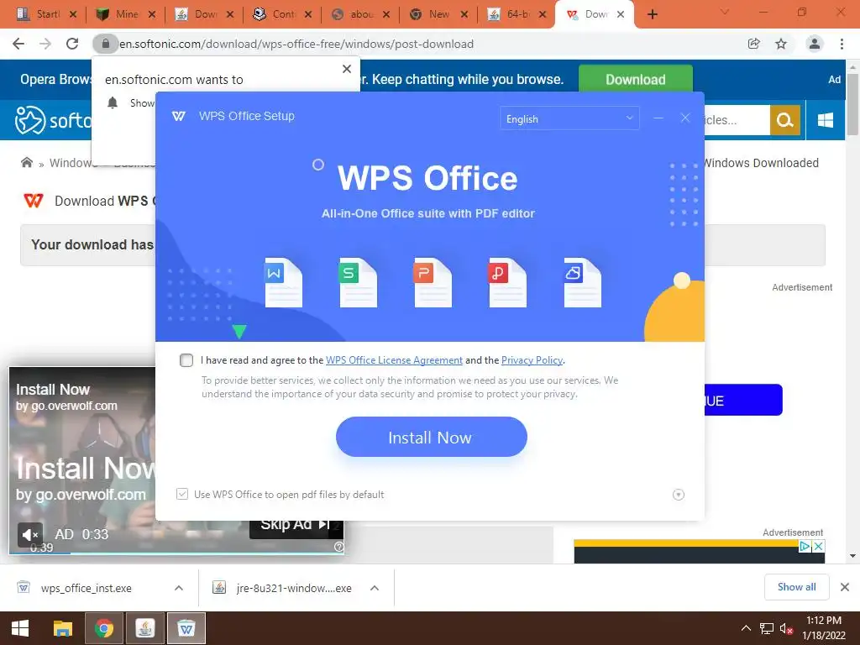The image size is (860, 645).
Task: Mute toggle on the video ad
Action: click(x=30, y=534)
